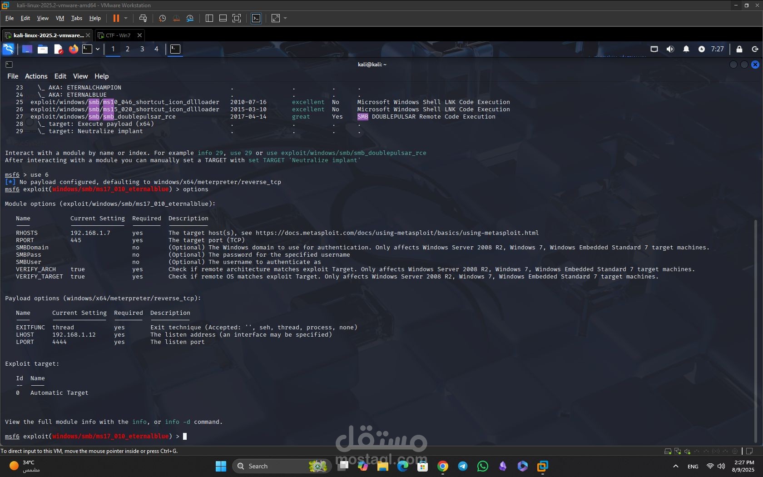This screenshot has width=763, height=477.
Task: Open the VMware Edit menu
Action: 25,18
